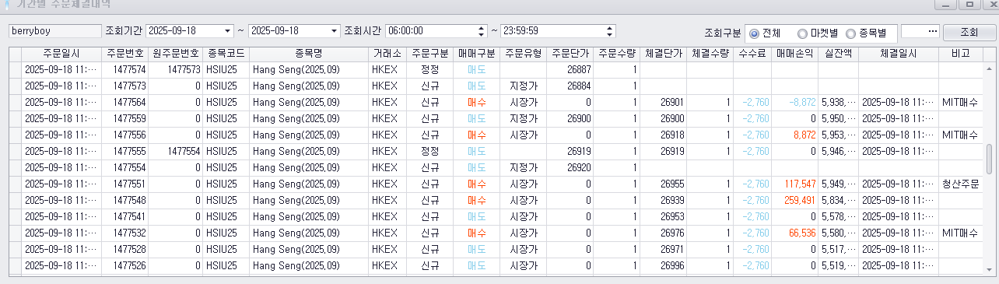Click the 매매손익 column header
The width and height of the screenshot is (999, 284).
click(794, 54)
